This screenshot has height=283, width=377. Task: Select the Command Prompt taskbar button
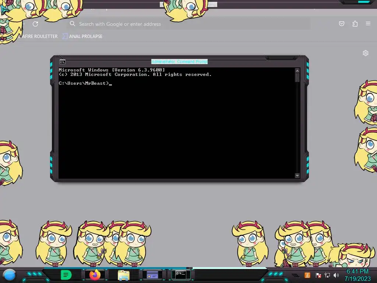click(181, 274)
